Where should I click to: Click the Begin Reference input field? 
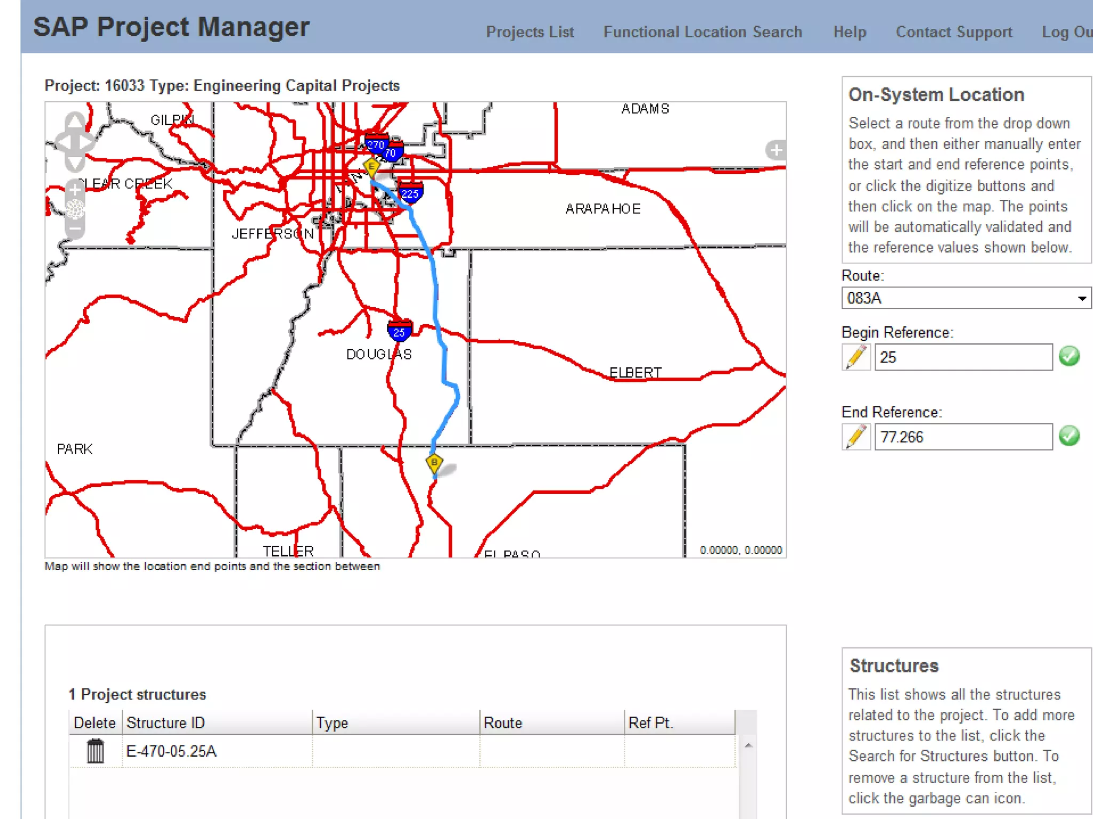(963, 357)
